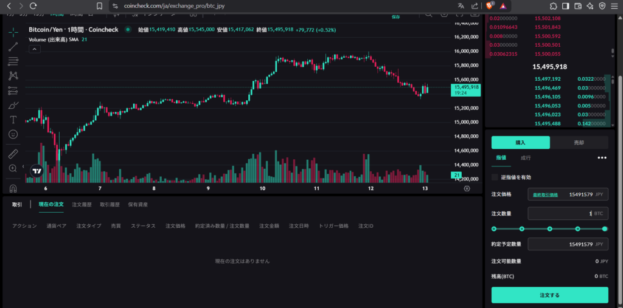Open the Brave Wallet icon
Viewport: 623px width, 308px height.
[x=578, y=6]
